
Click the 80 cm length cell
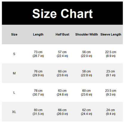[x=38, y=112]
